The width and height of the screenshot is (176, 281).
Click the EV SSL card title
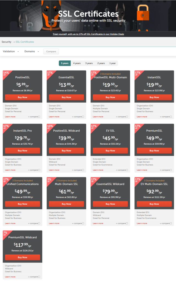point(110,131)
